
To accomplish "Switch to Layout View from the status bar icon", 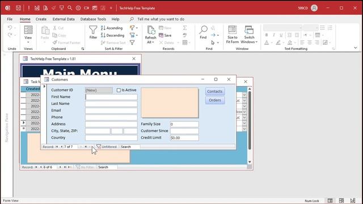I will (x=341, y=201).
